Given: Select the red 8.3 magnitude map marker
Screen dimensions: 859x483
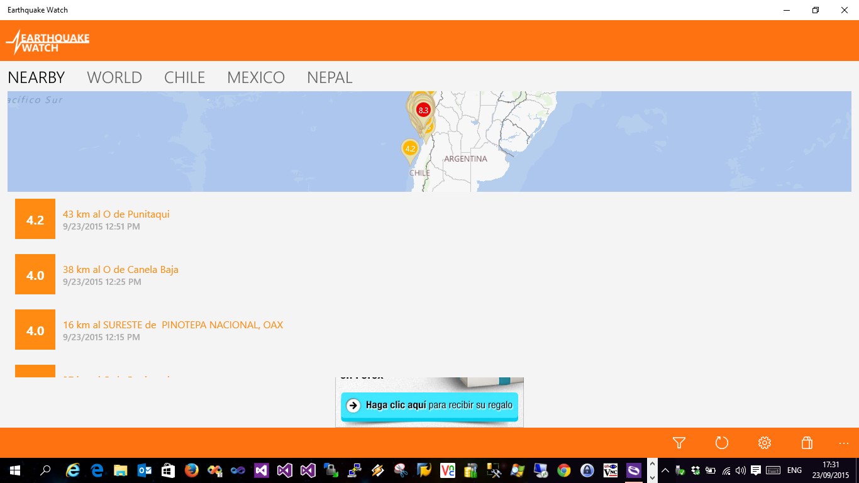Looking at the screenshot, I should coord(423,110).
